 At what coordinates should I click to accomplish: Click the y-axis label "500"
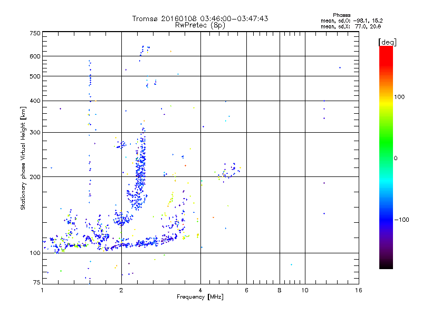click(35, 76)
